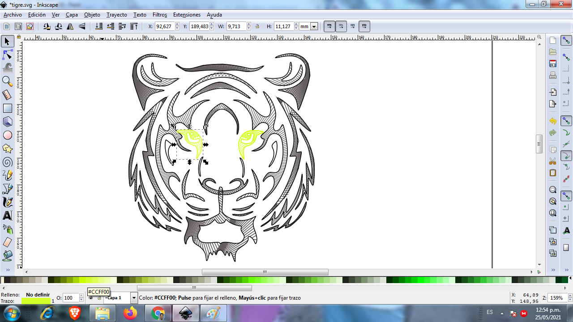This screenshot has width=573, height=322.
Task: Increase the W width stepper
Action: [249, 25]
